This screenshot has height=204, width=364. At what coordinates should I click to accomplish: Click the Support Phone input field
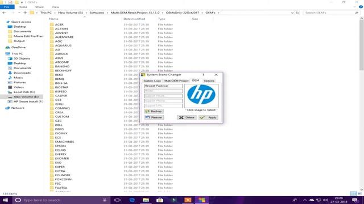(x=163, y=101)
